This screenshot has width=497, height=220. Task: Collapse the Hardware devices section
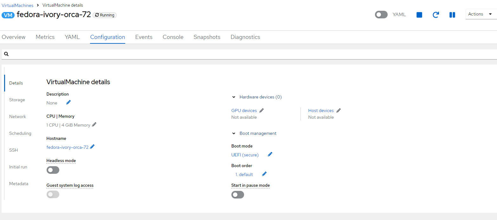(234, 97)
